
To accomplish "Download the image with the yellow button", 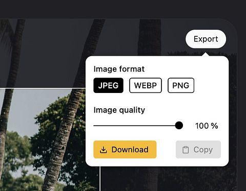I will (125, 150).
